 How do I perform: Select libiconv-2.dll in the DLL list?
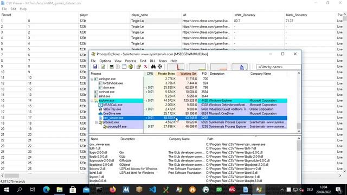(x=98, y=168)
